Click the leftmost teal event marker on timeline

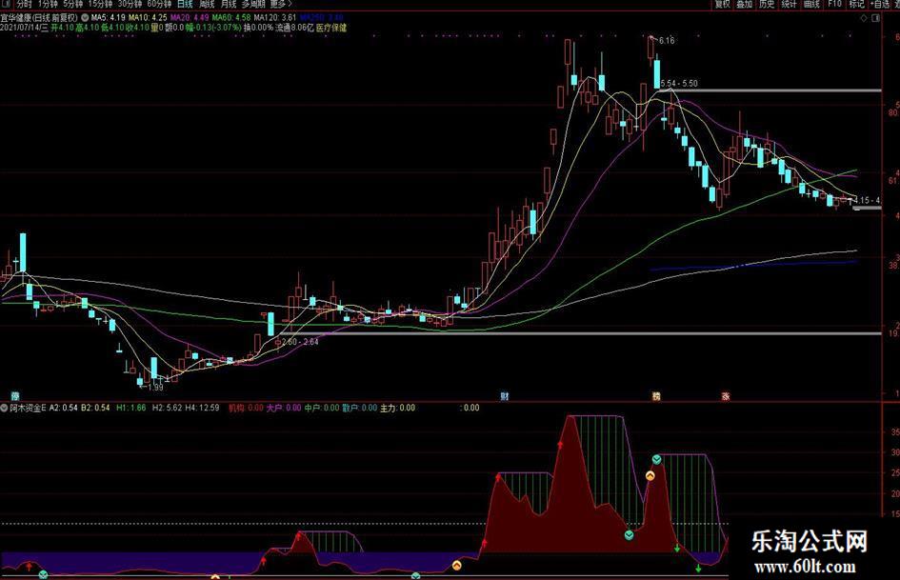(15, 396)
